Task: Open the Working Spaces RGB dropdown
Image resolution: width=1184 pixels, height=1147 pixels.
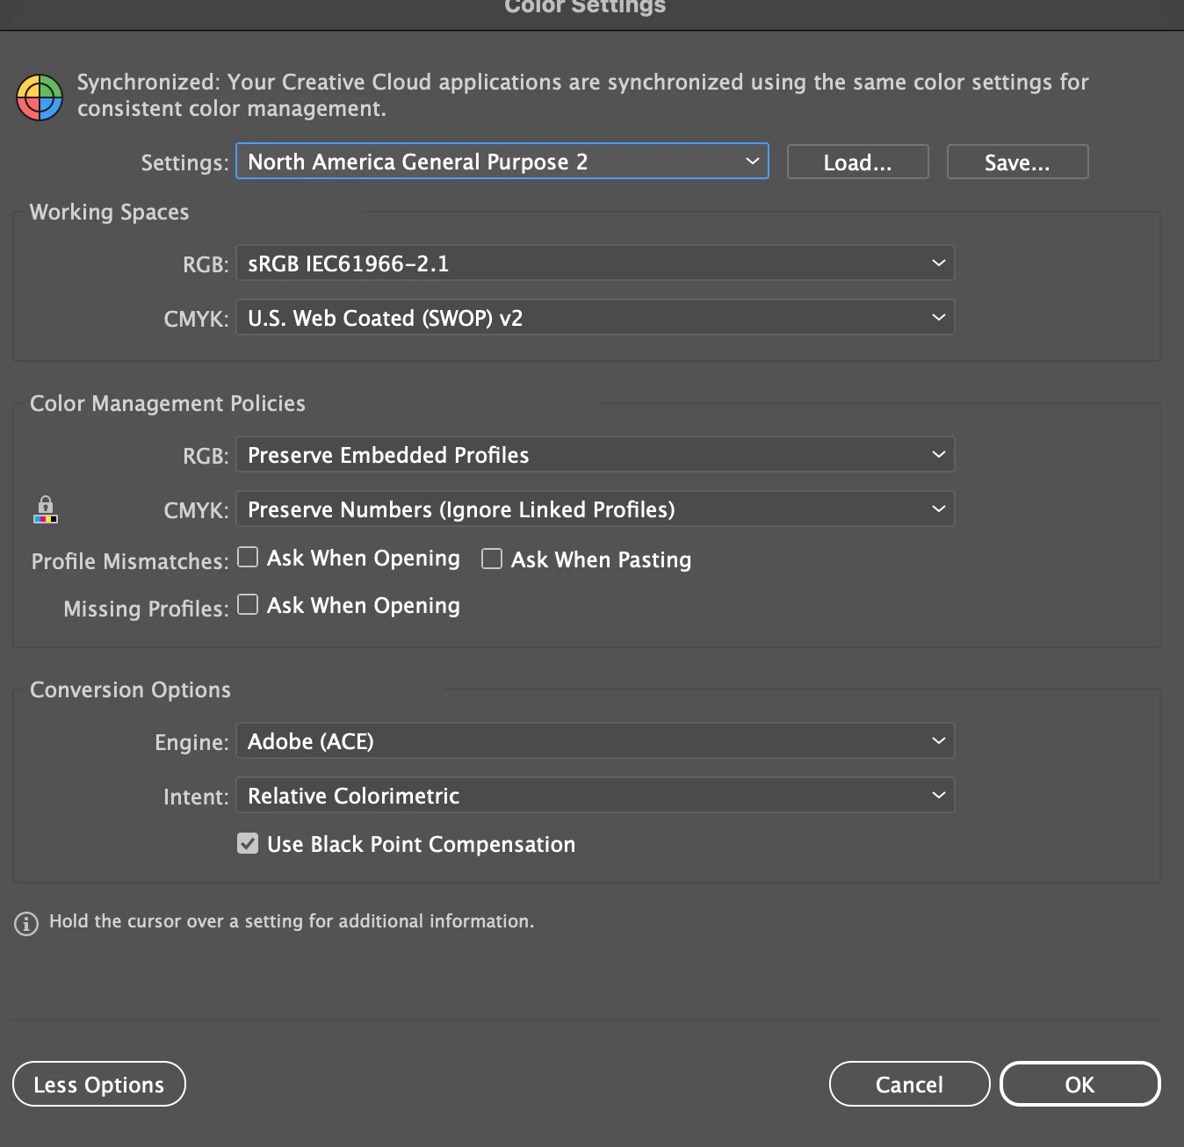Action: pos(596,263)
